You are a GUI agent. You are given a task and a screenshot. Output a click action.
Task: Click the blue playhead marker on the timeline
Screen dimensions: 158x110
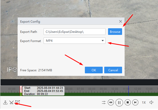(x=129, y=91)
